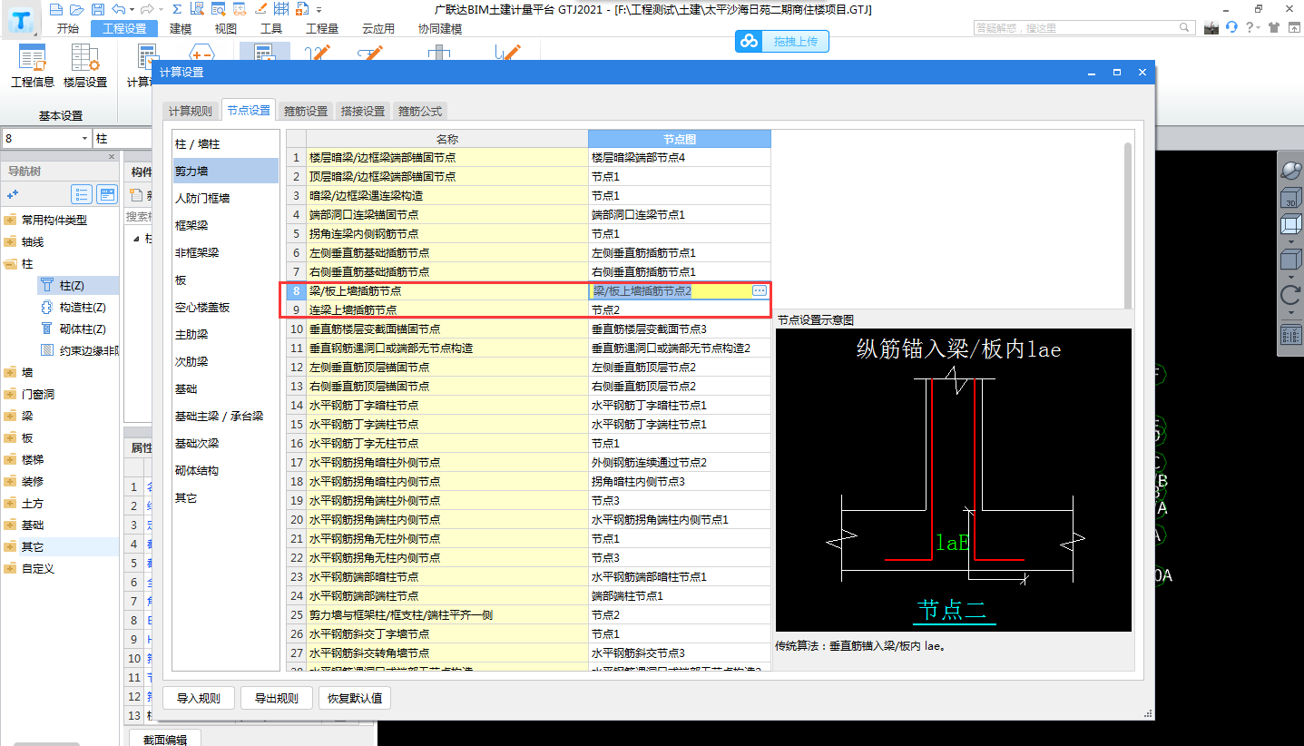Click the Save floppy disk icon

tap(96, 9)
